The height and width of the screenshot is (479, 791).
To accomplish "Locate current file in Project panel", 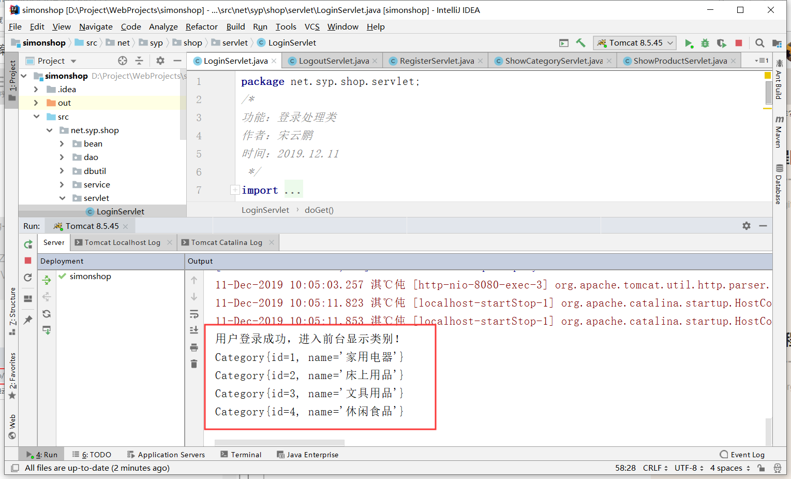I will pyautogui.click(x=123, y=61).
